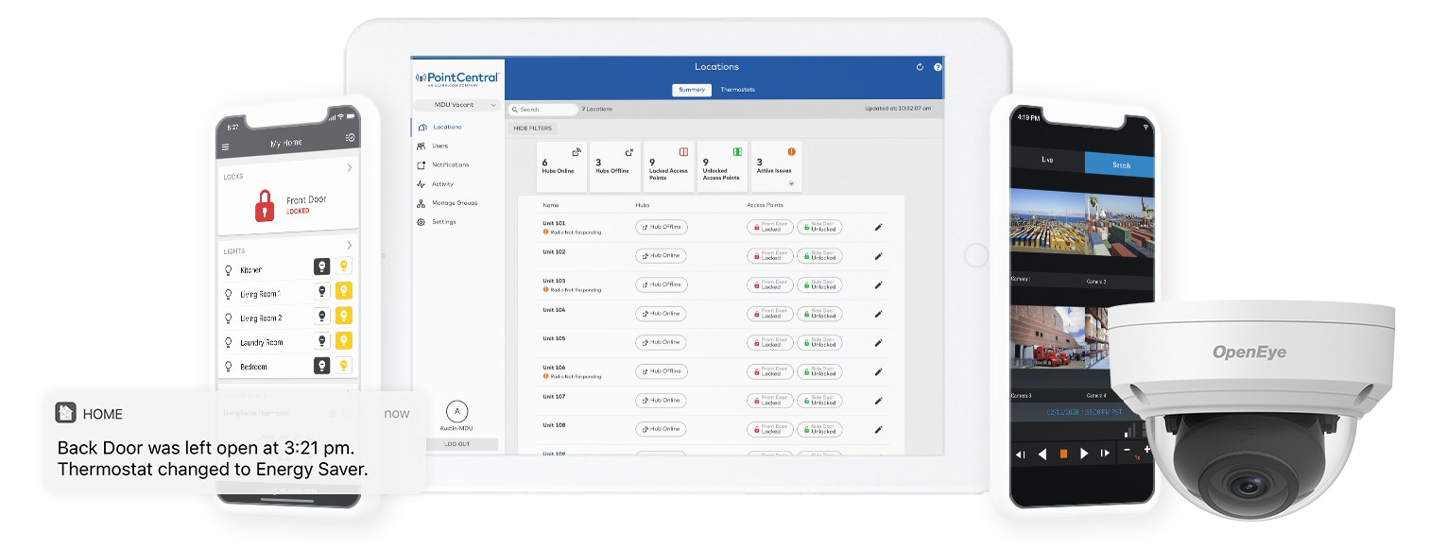
Task: Click the Search locations field
Action: 544,110
